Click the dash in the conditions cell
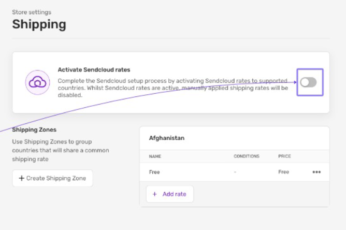Image resolution: width=346 pixels, height=230 pixels. [x=235, y=172]
